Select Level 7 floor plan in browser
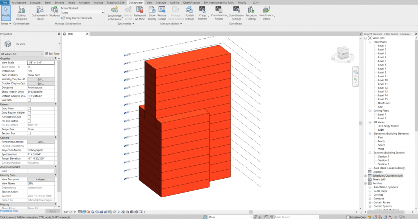418x219 pixels. pos(382,68)
